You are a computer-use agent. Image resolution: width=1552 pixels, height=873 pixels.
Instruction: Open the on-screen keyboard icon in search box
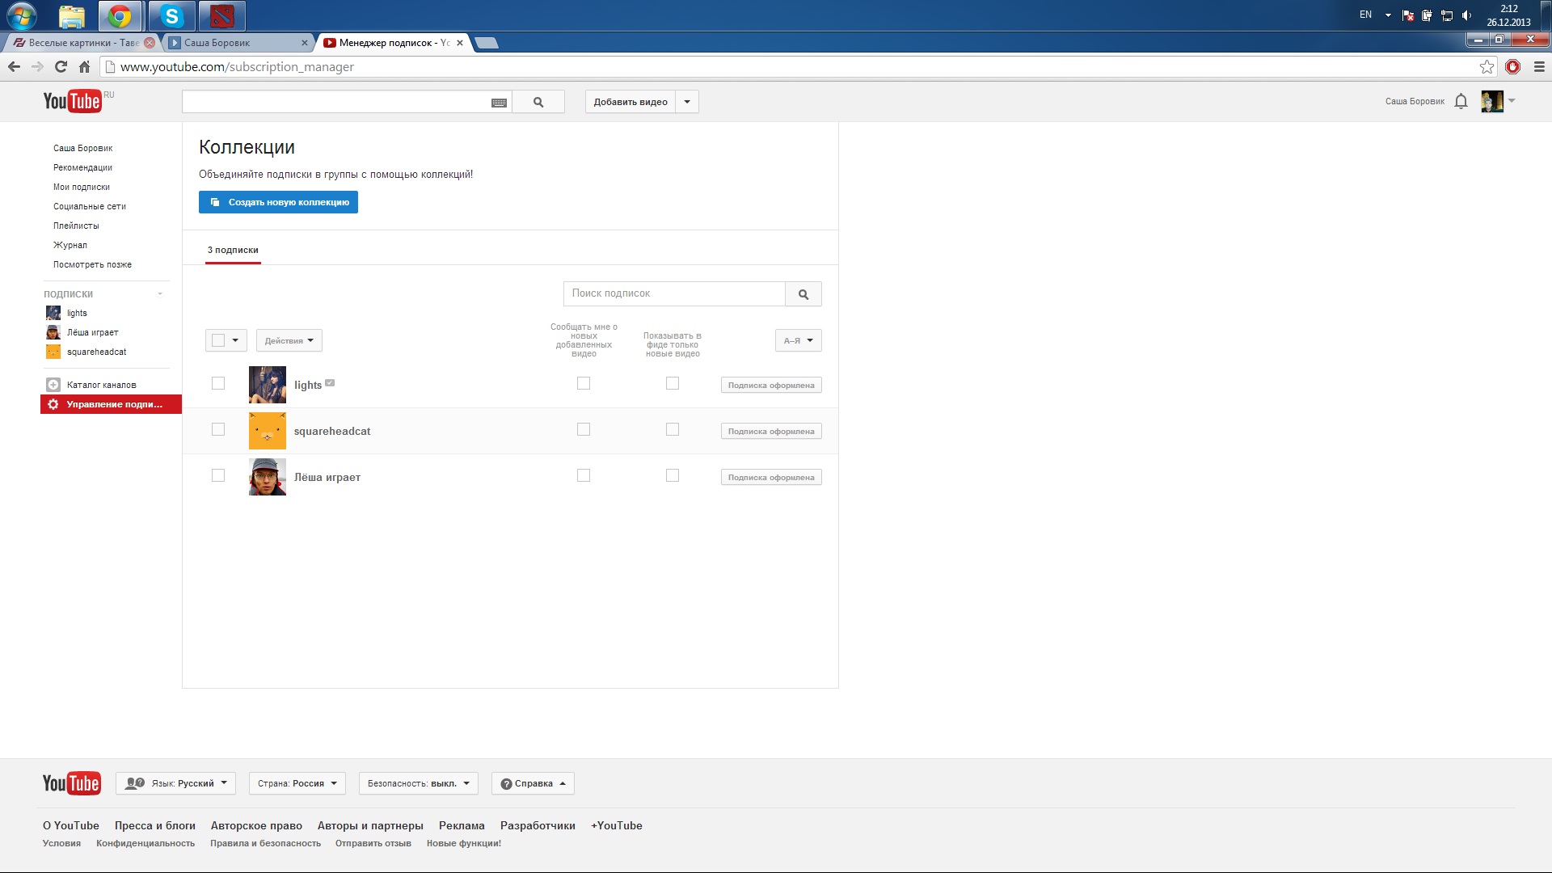coord(499,103)
